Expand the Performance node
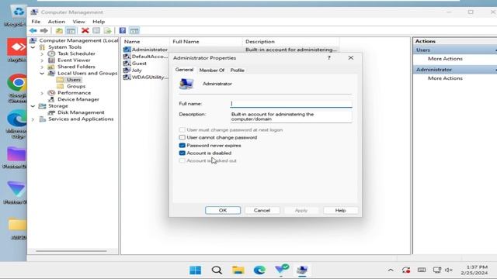This screenshot has height=279, width=497. coord(42,93)
